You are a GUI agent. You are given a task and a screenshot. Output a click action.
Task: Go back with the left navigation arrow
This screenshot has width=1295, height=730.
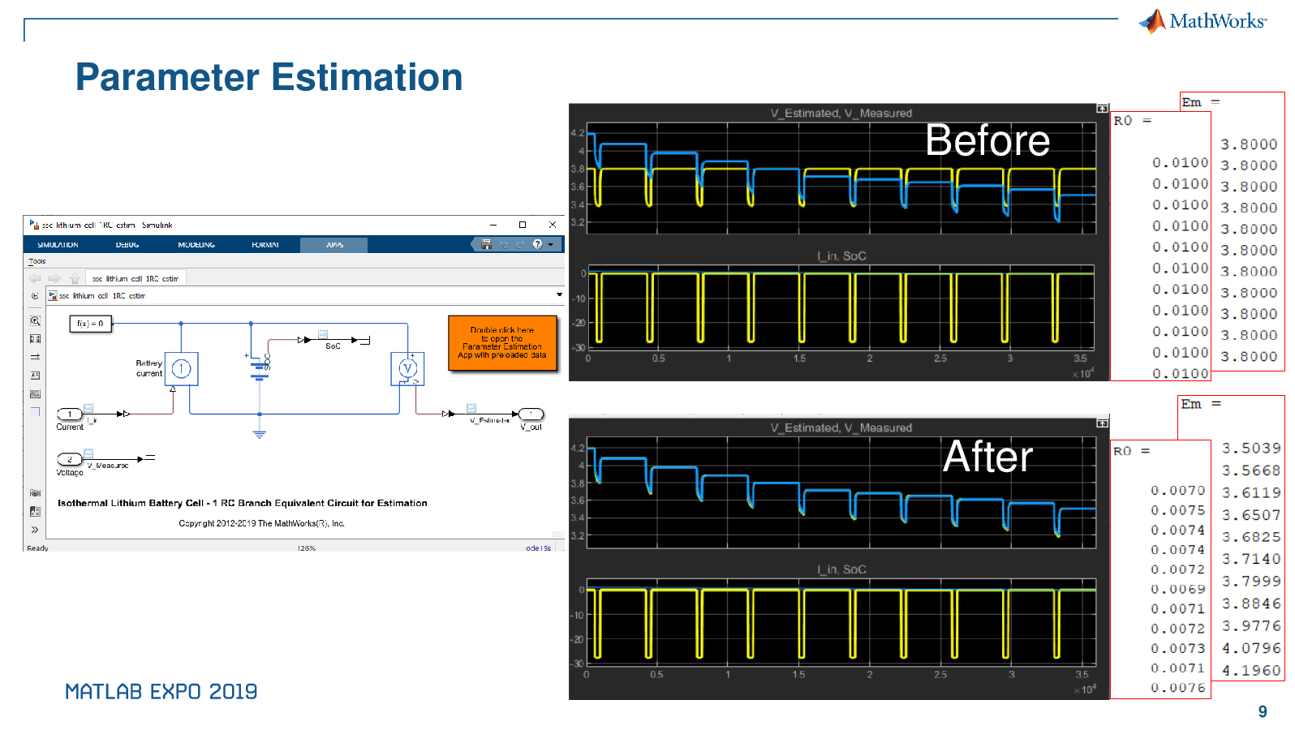35,278
